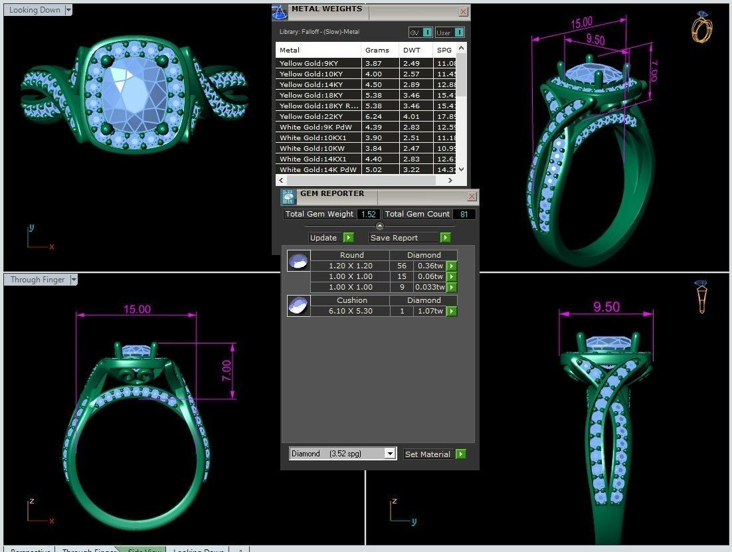Click green arrow beside 1.07tw cushion row
The height and width of the screenshot is (552, 732).
click(452, 311)
